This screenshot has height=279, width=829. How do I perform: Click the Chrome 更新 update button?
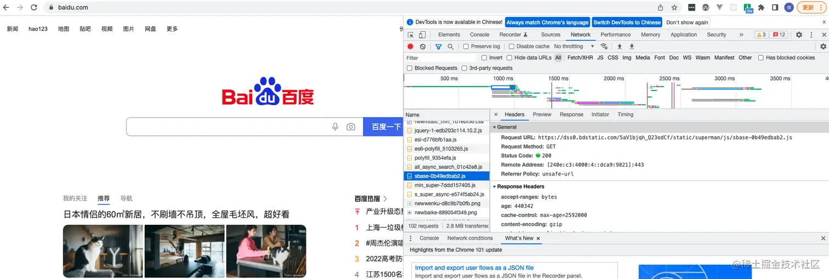pyautogui.click(x=810, y=8)
